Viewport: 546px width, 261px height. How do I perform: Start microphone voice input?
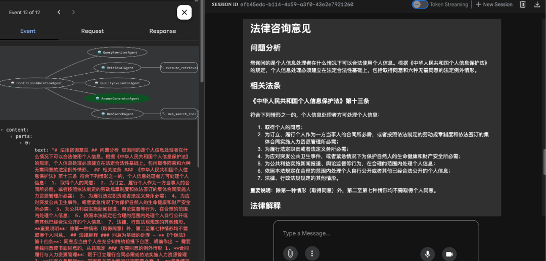[x=427, y=254]
